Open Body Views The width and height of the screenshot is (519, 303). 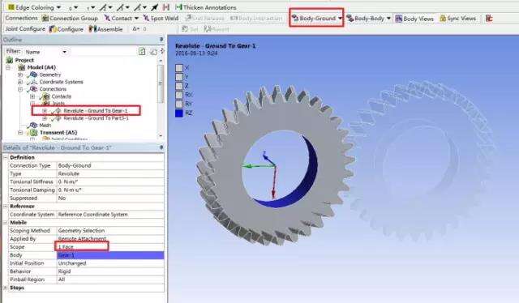[414, 19]
